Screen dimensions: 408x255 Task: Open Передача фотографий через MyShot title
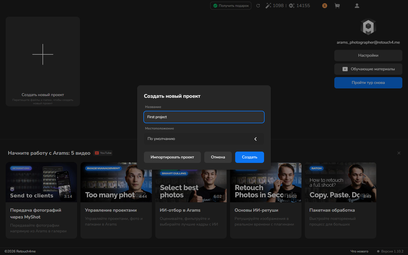[36, 214]
